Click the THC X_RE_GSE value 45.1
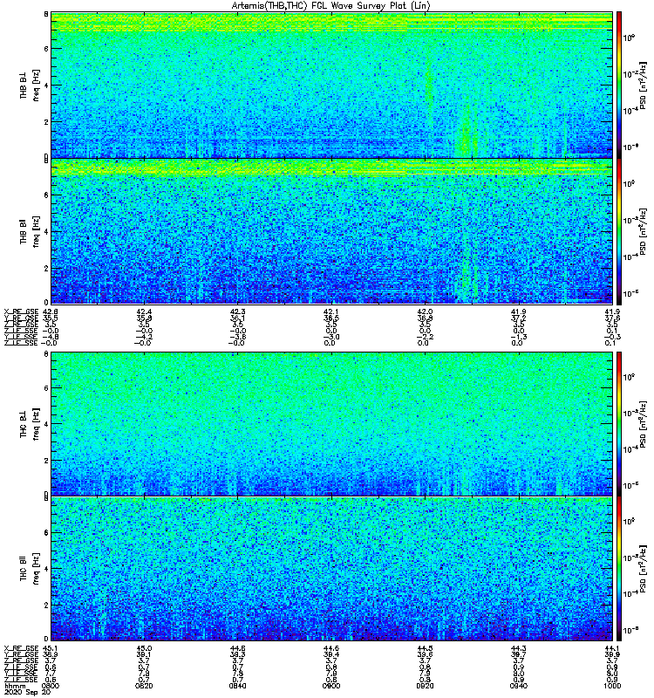The image size is (654, 698). (51, 648)
